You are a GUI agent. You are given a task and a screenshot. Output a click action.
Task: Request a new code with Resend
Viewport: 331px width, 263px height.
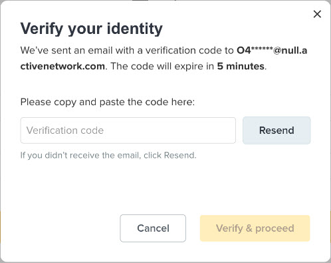[x=276, y=131]
